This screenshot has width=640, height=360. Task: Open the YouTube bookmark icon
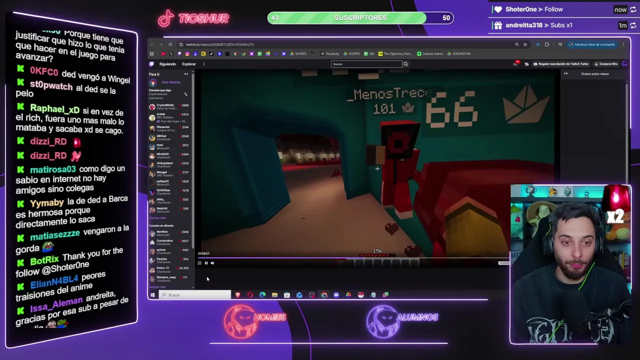(x=163, y=53)
